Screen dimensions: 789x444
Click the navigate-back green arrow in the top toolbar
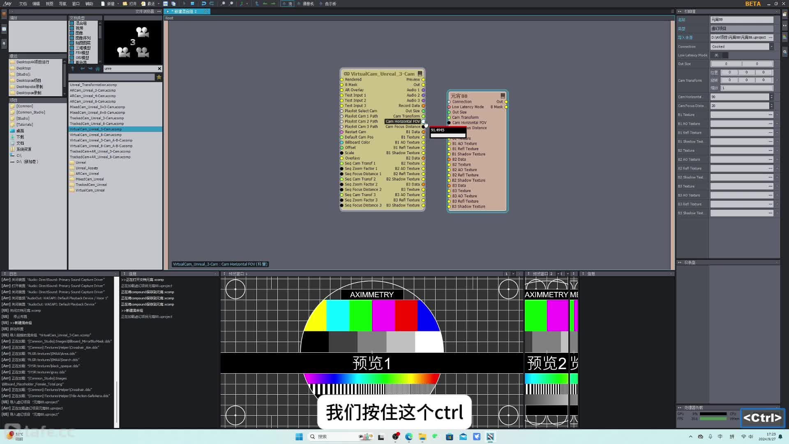pos(265,4)
